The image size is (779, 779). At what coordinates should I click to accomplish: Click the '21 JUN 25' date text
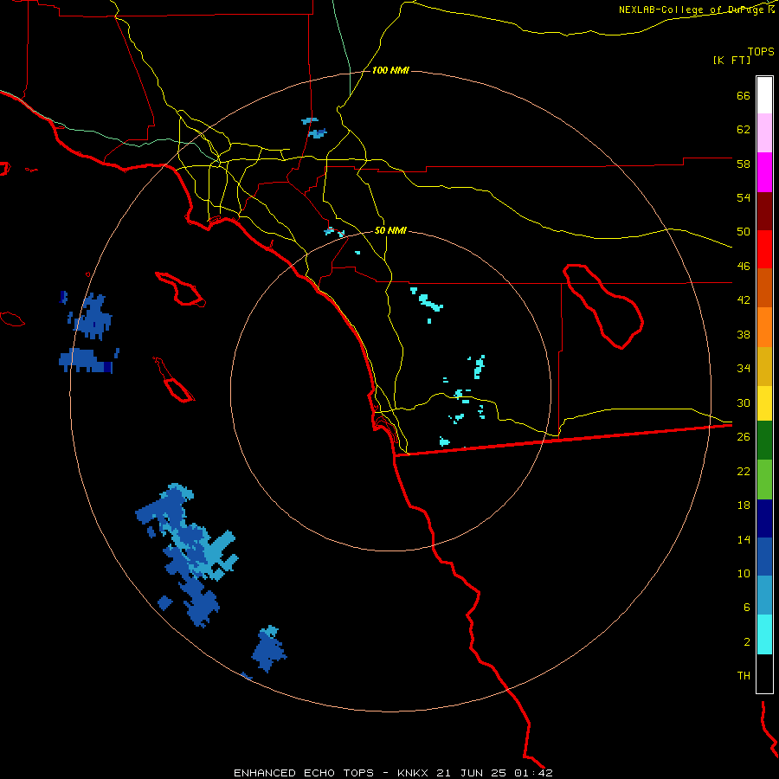click(x=471, y=773)
